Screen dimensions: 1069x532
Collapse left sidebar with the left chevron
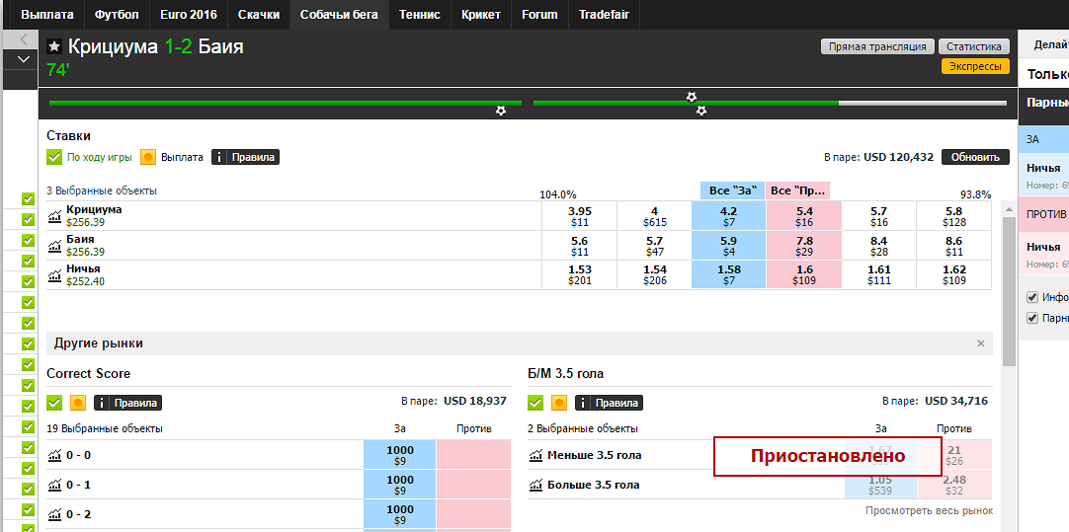pyautogui.click(x=23, y=39)
